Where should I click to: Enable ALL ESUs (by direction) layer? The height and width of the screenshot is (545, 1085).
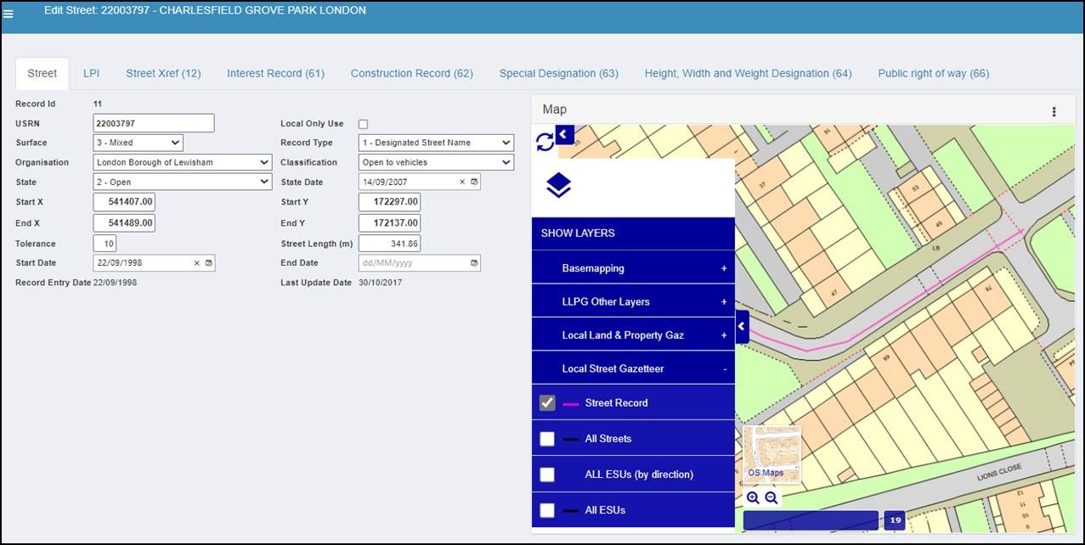tap(547, 474)
